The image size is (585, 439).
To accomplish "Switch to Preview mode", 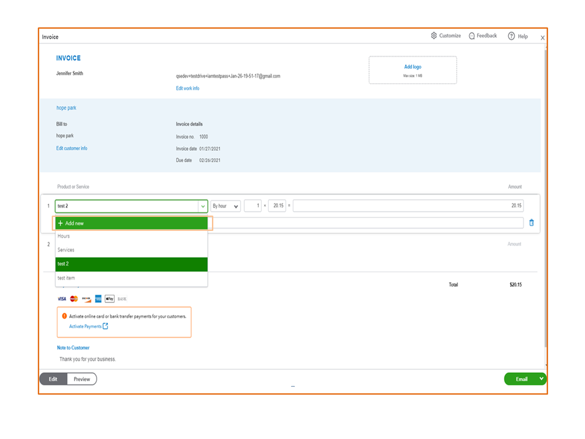I will pos(82,379).
